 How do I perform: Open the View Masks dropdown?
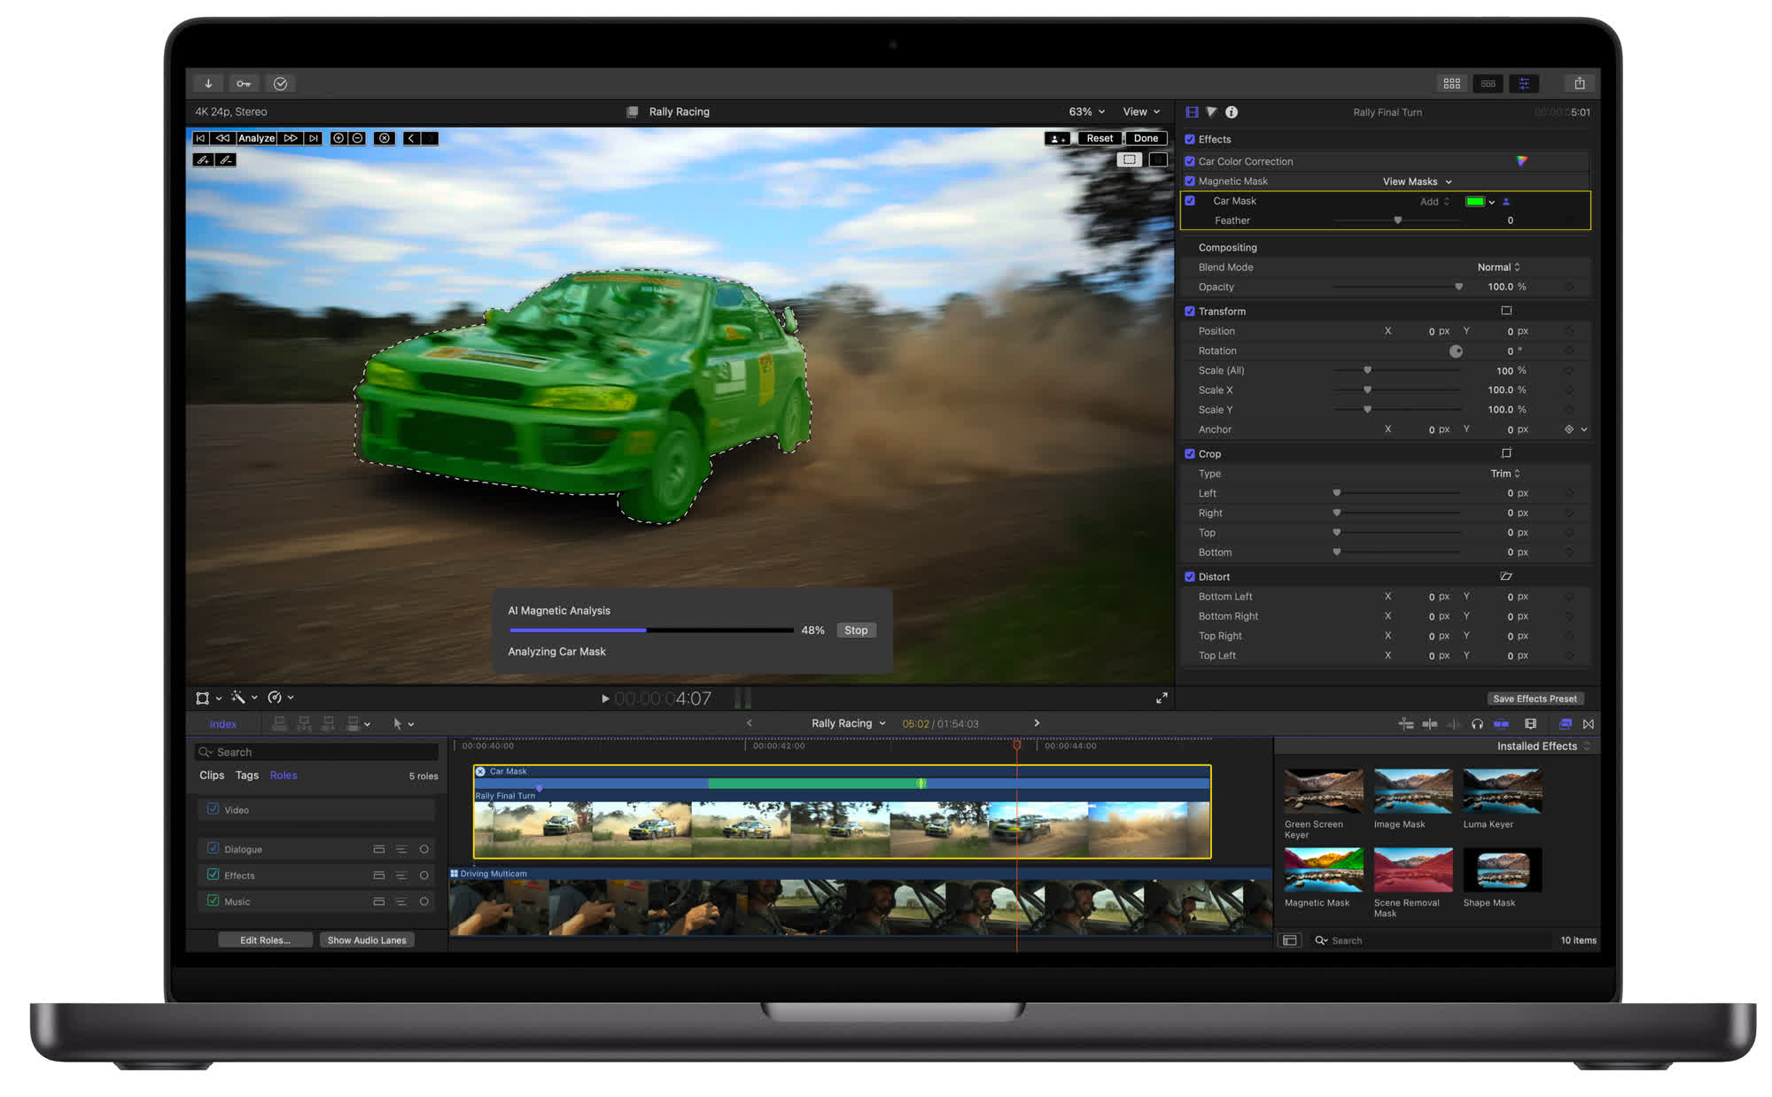coord(1417,182)
